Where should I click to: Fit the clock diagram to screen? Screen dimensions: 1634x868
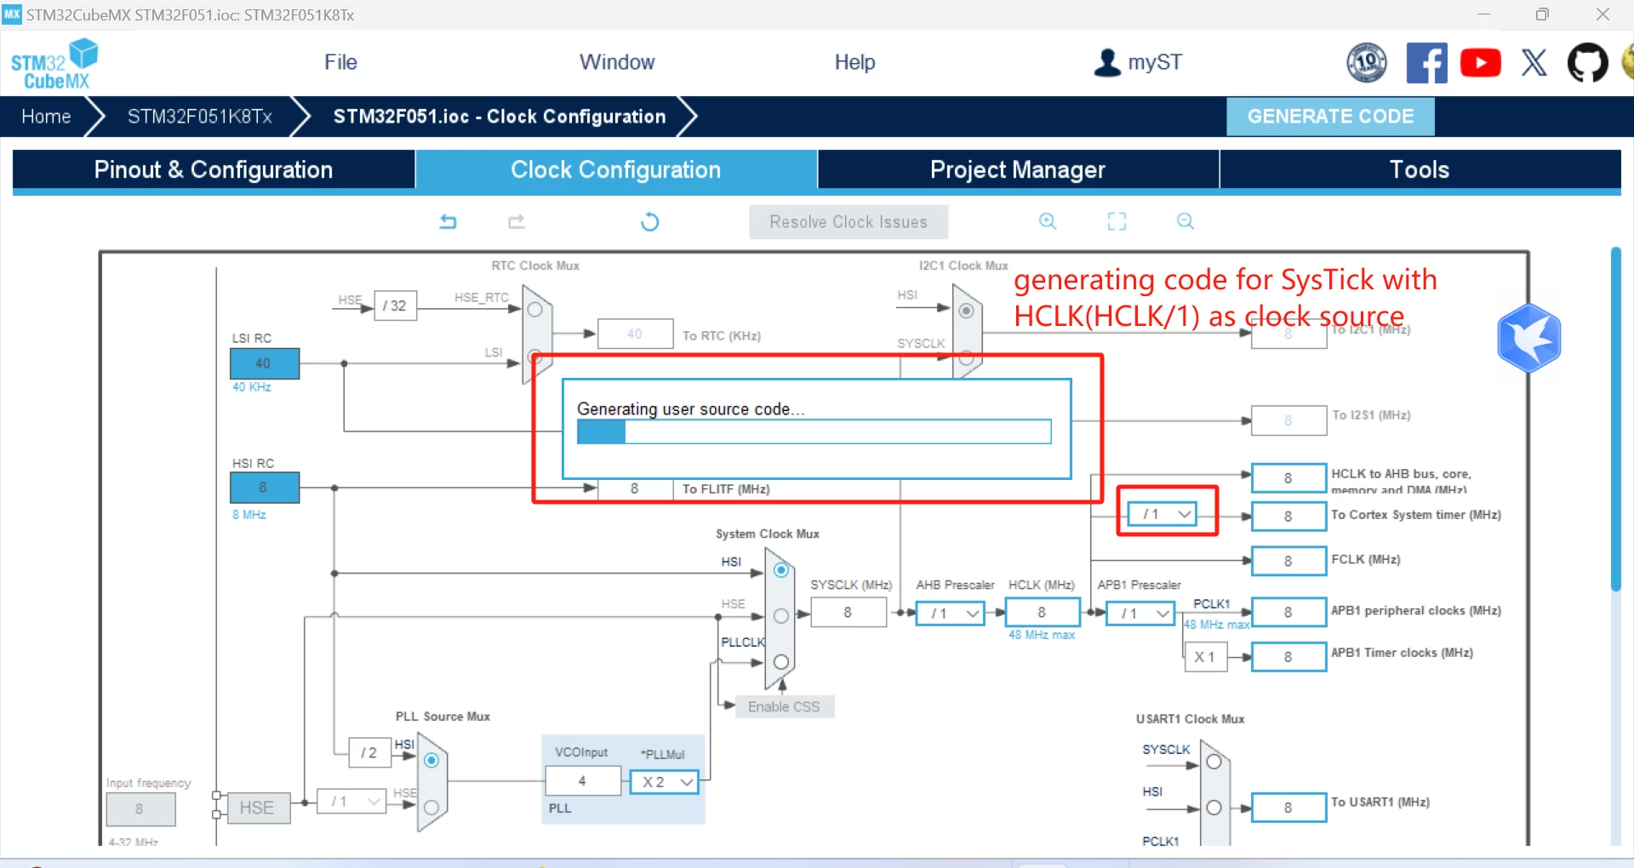coord(1117,221)
